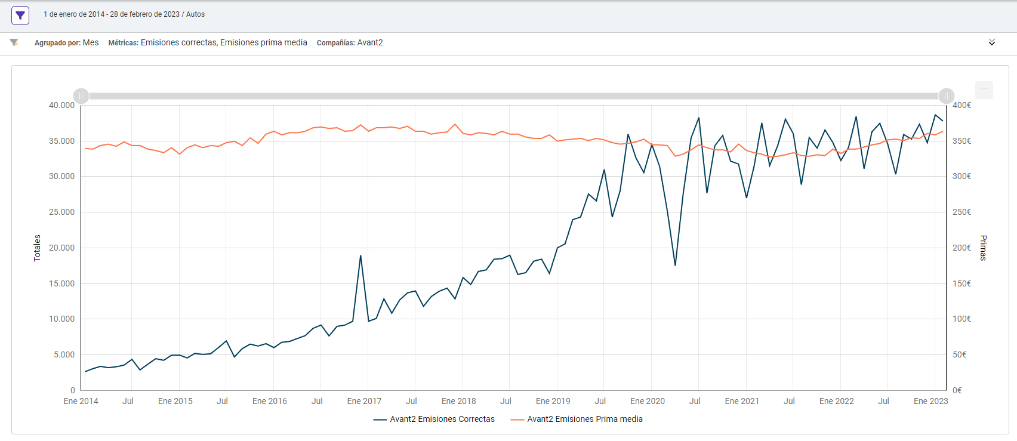Click the dark blue legend line marker

click(x=380, y=420)
